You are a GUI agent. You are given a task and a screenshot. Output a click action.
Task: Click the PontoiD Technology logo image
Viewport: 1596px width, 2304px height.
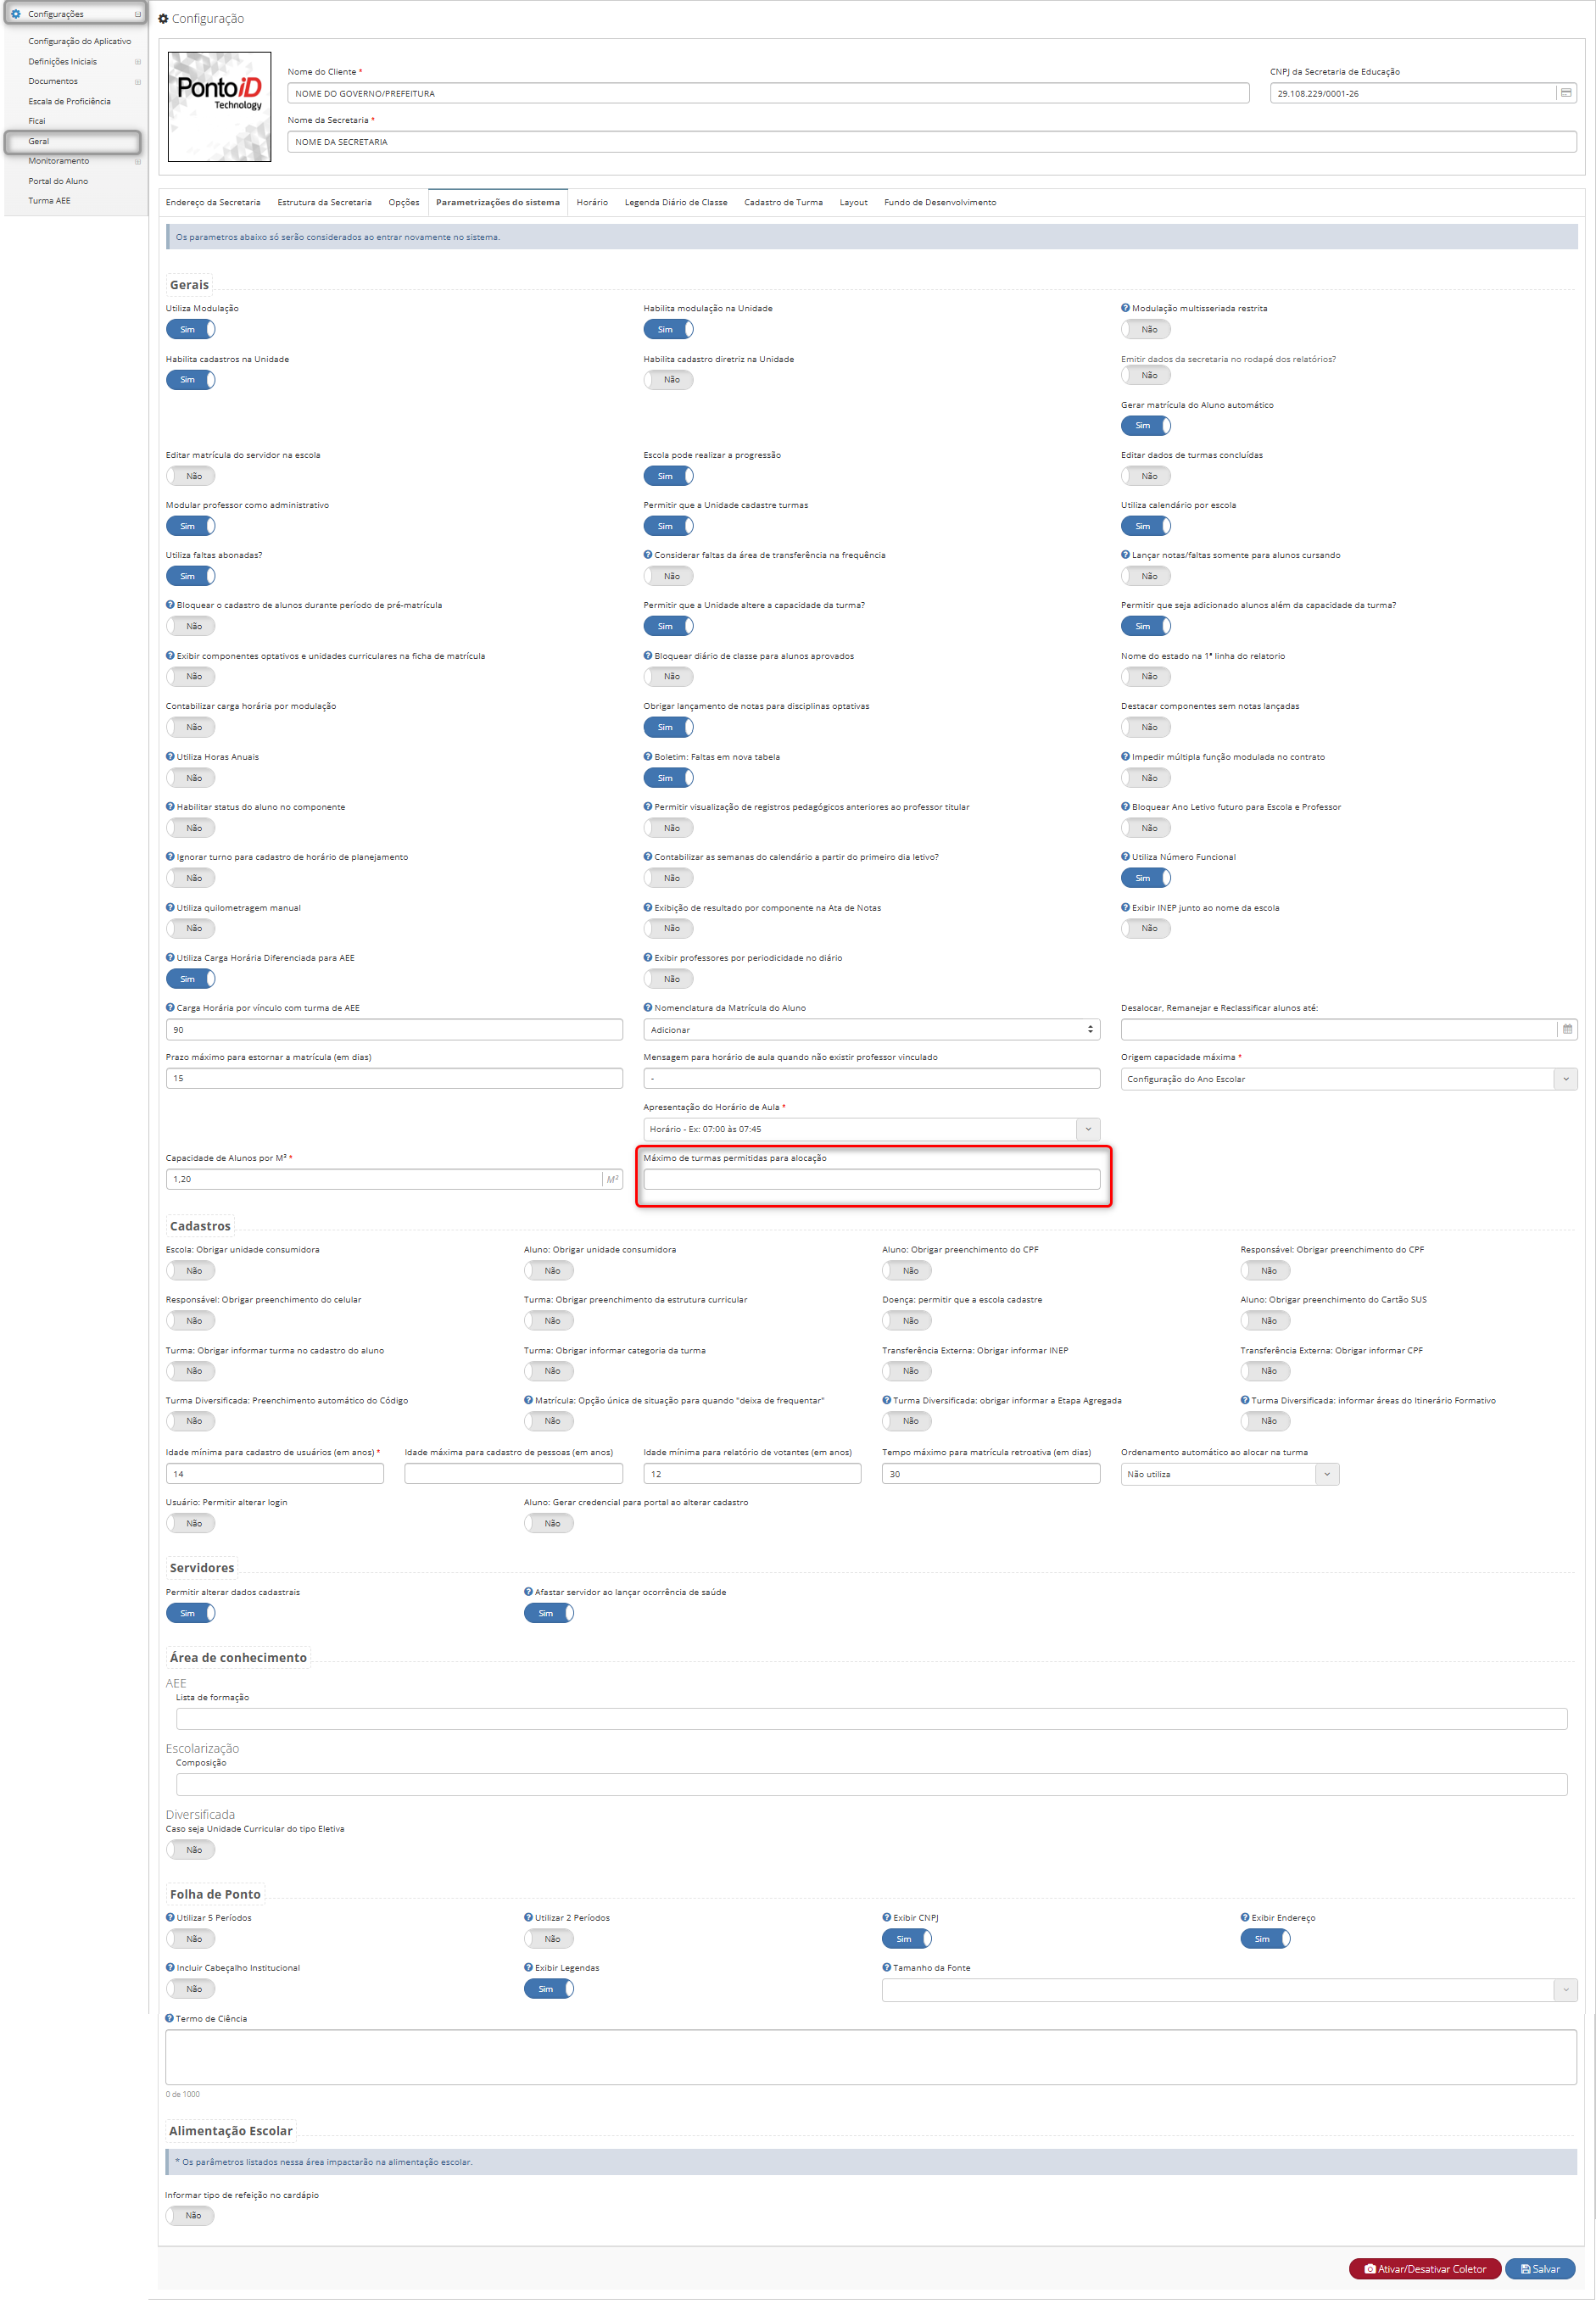(219, 107)
